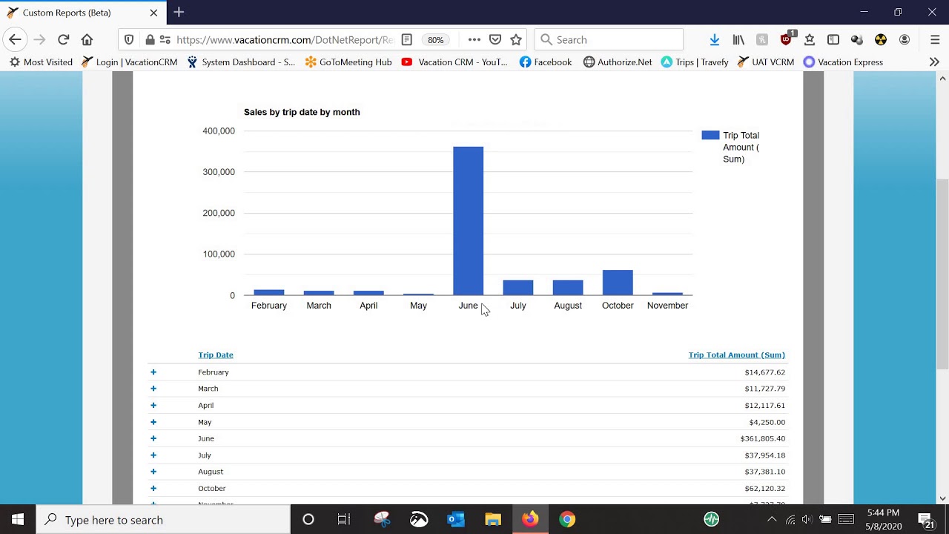Open the Trips | Travefy bookmark
The image size is (949, 534).
click(695, 62)
